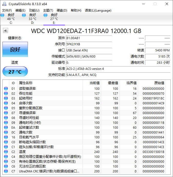Click the 通电次数 field 5185 次
This screenshot has height=177, width=173.
[x=158, y=56]
